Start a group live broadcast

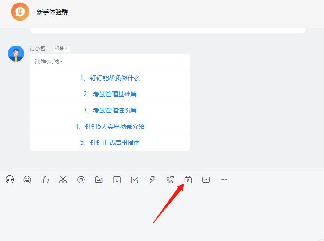coord(188,179)
